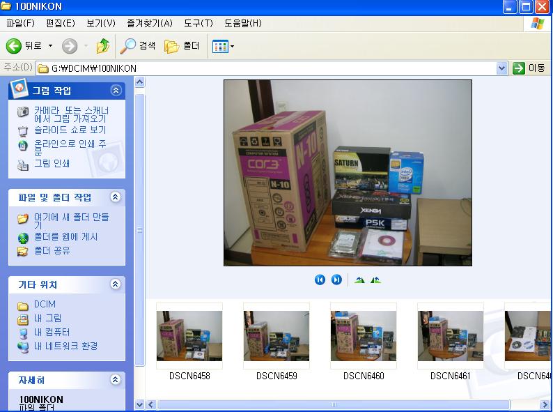Image resolution: width=553 pixels, height=412 pixels.
Task: Click the printer icon beside 그림 인쇄
Action: point(23,165)
